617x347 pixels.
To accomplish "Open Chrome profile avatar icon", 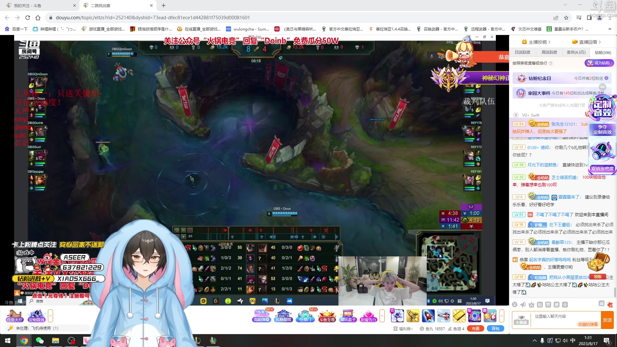I will pos(600,18).
